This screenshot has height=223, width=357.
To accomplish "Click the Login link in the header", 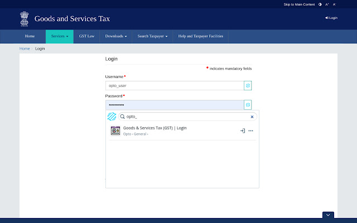I will click(x=331, y=18).
